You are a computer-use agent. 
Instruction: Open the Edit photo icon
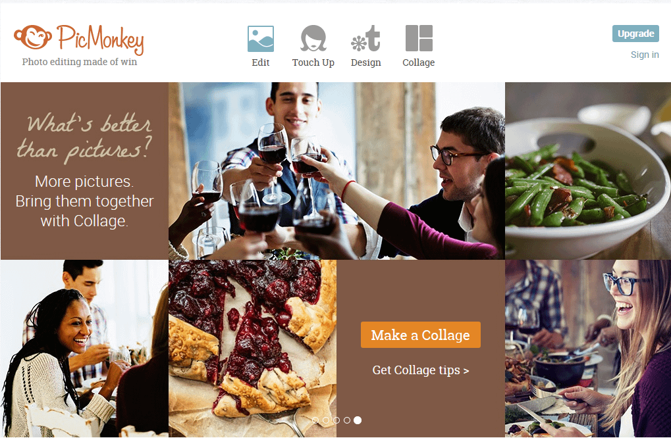(261, 38)
